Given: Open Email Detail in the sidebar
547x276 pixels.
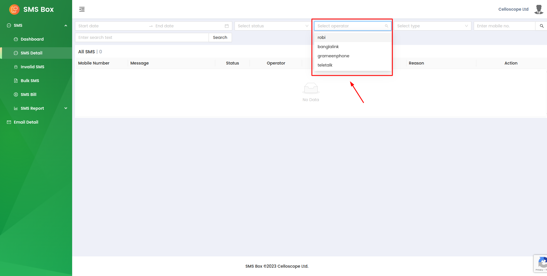Looking at the screenshot, I should (x=26, y=122).
